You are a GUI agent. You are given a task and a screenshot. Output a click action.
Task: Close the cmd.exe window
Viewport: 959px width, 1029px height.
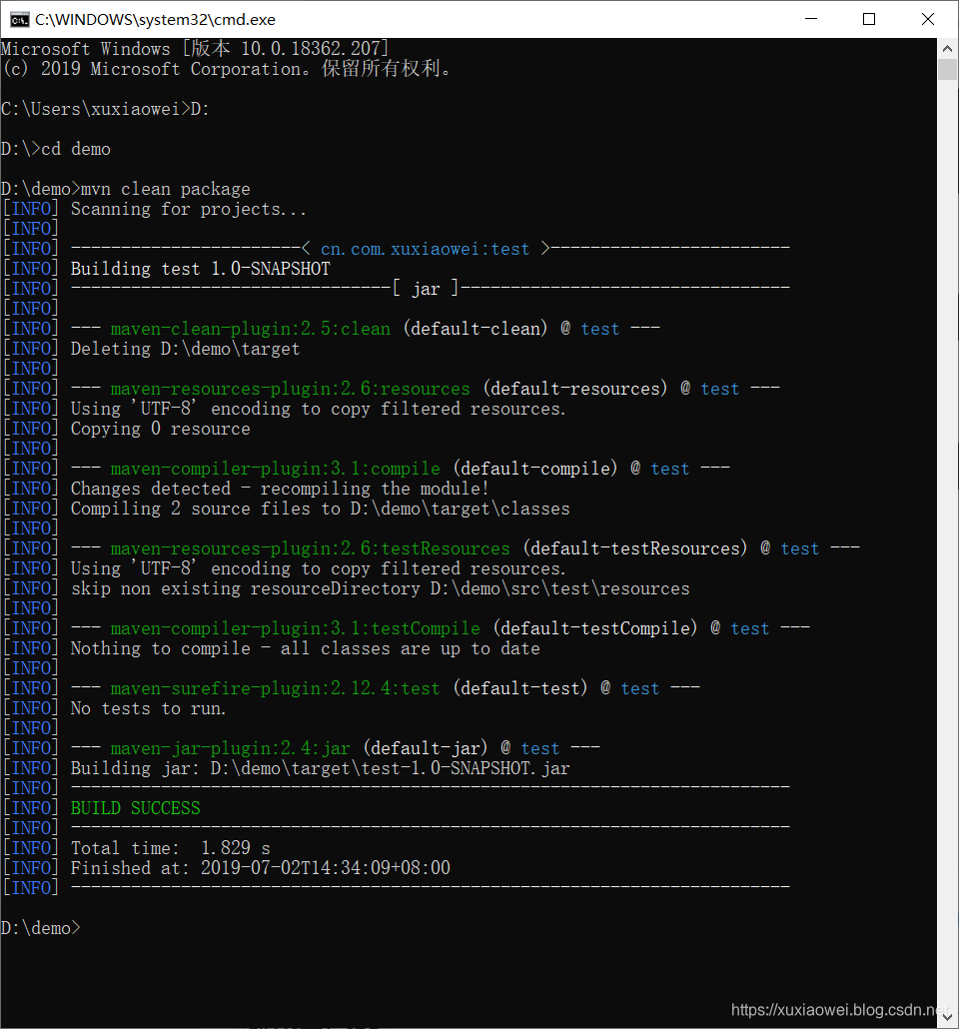click(928, 19)
